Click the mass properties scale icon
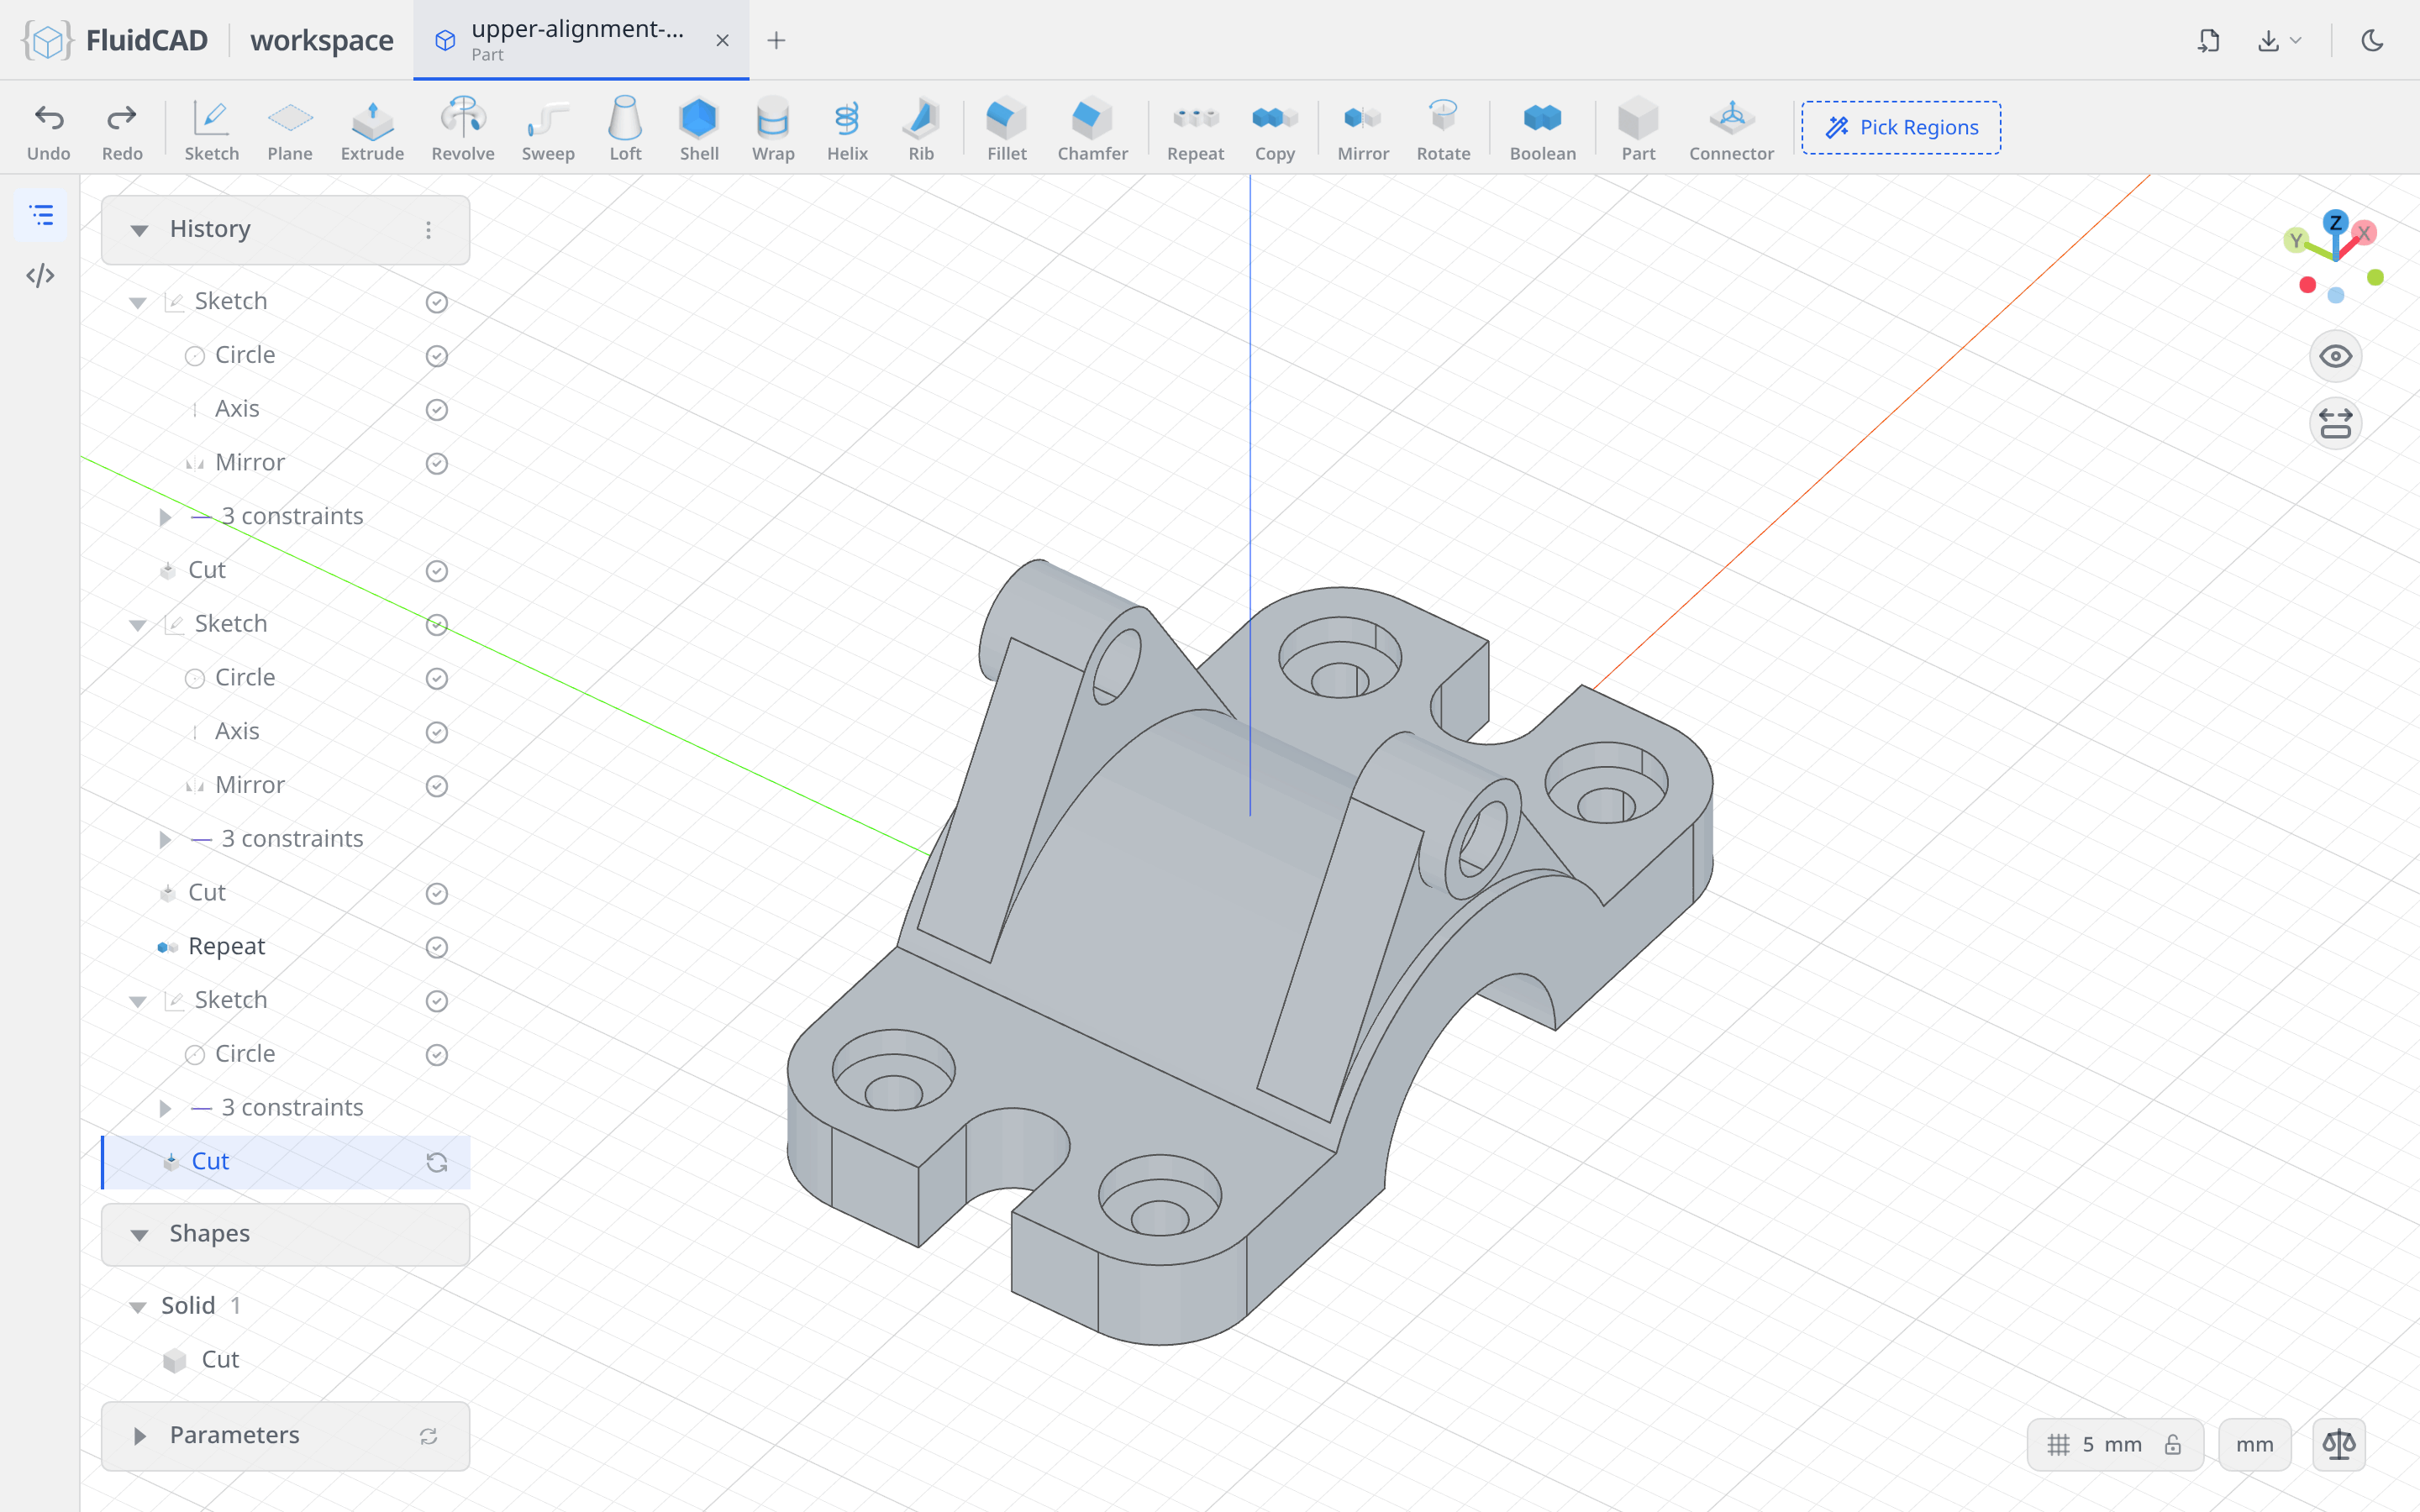Screen dimensions: 2420x1512 [x=2339, y=1444]
